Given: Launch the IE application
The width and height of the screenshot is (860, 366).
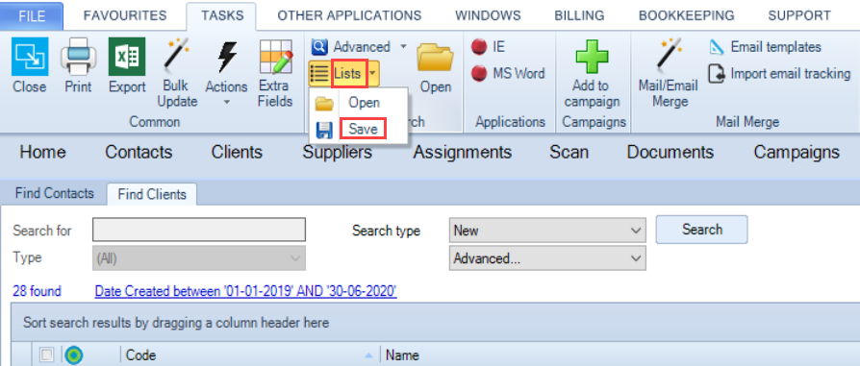Looking at the screenshot, I should click(488, 47).
